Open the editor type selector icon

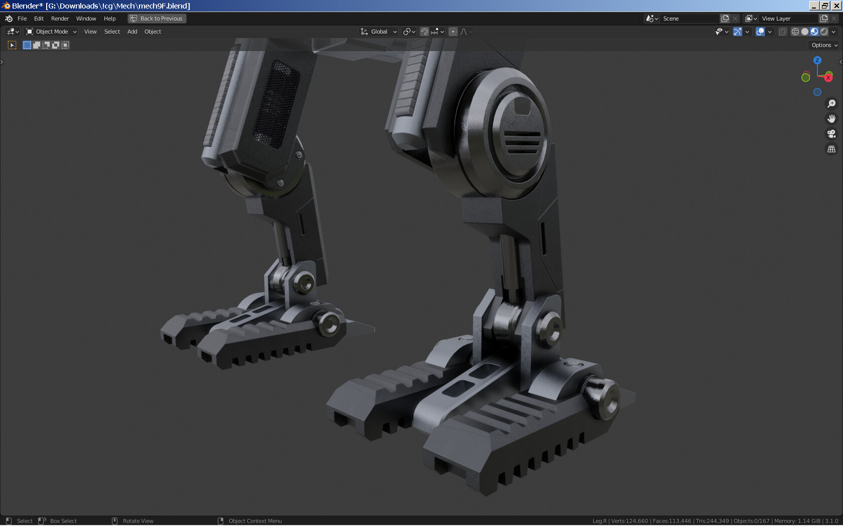pyautogui.click(x=12, y=31)
